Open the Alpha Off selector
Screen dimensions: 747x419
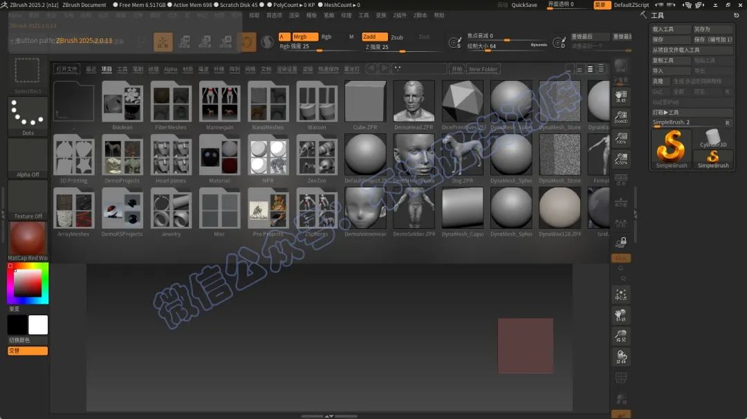[28, 158]
